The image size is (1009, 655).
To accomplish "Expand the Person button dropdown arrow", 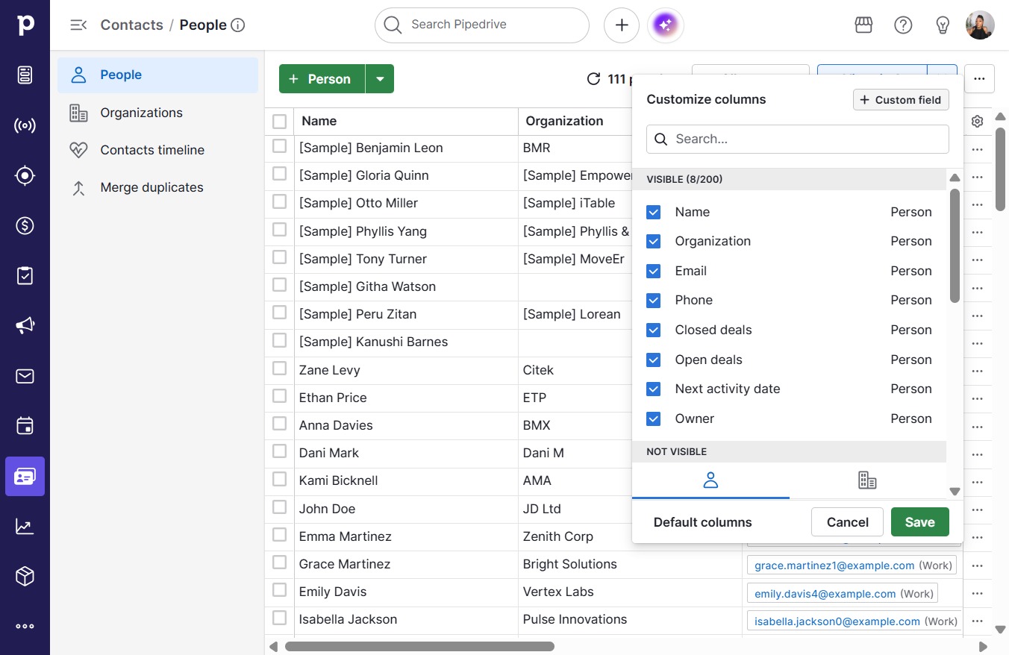I will 380,79.
